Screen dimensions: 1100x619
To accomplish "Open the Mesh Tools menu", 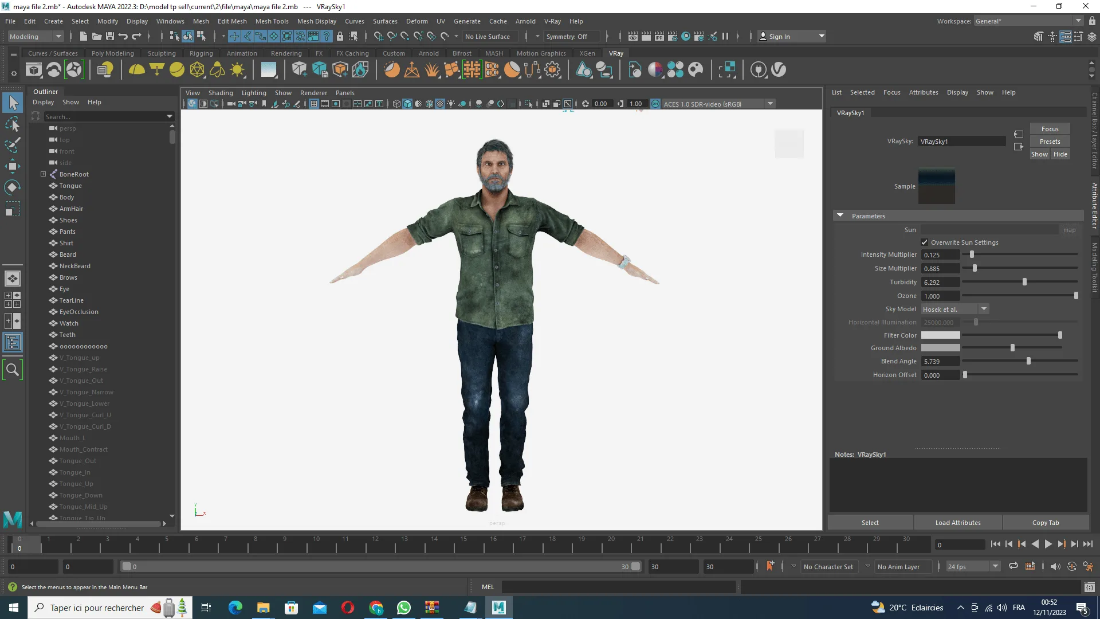I will (272, 21).
